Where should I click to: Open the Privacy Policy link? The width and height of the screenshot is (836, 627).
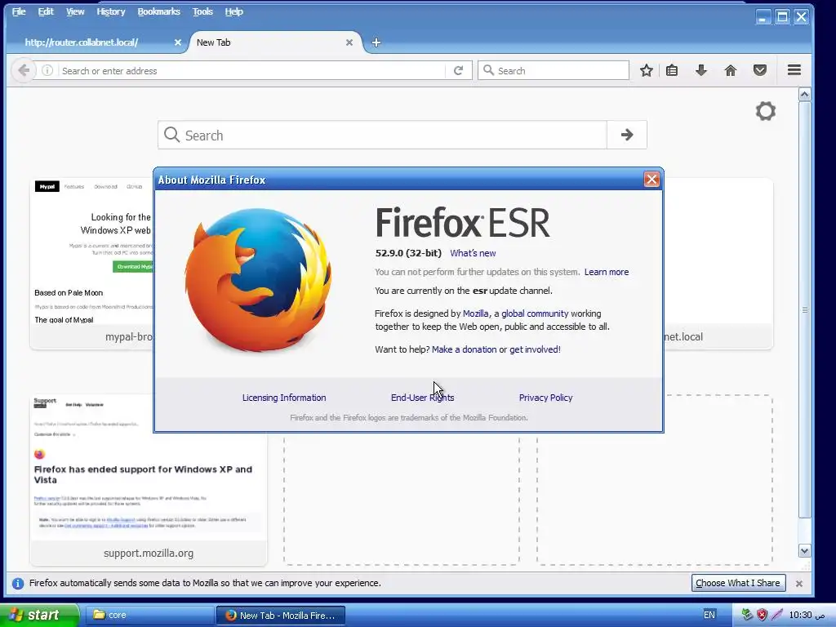(545, 398)
